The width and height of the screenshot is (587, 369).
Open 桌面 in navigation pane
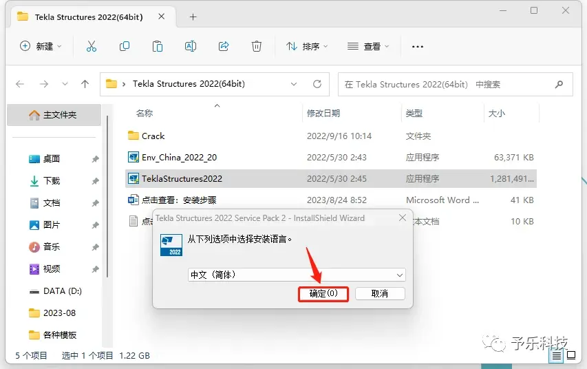point(52,159)
